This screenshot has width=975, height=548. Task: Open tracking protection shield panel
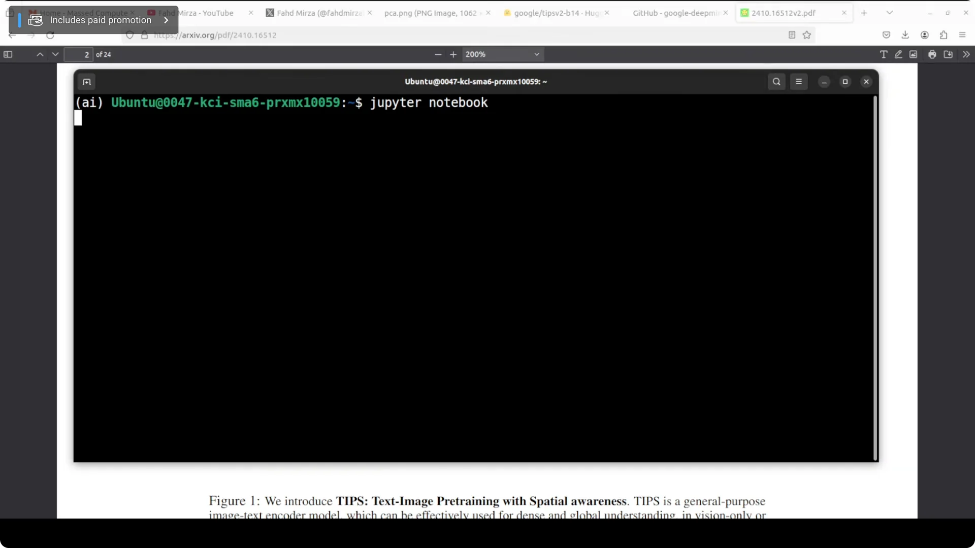(130, 35)
